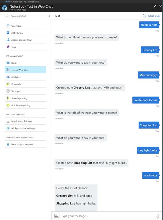Click the image upload icon in message box
Screen dimensions: 163x220
click(x=57, y=216)
